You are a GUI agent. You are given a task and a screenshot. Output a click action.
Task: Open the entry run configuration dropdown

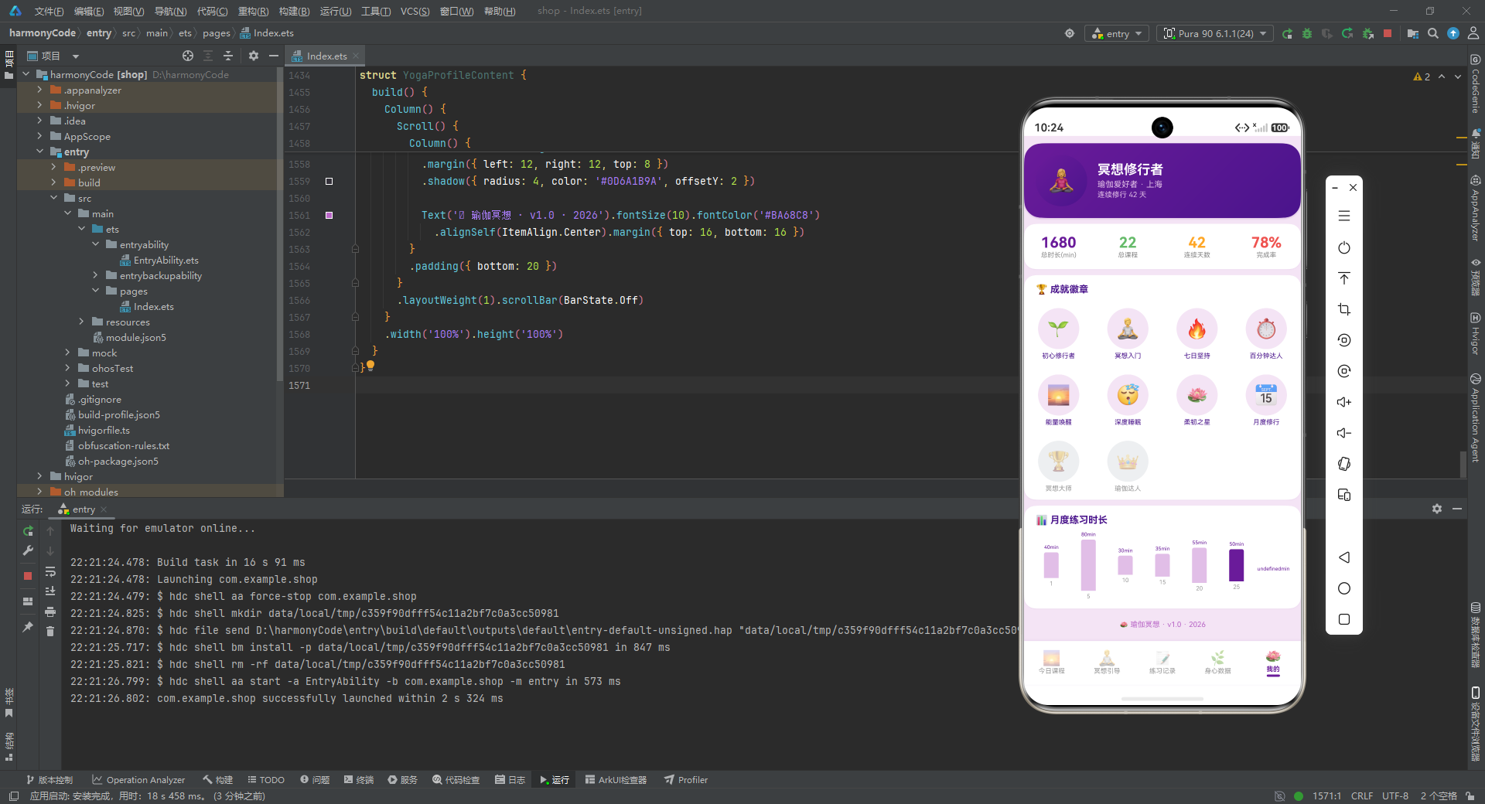(1118, 33)
